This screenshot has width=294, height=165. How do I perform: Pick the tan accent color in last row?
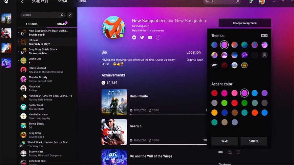coord(224,122)
